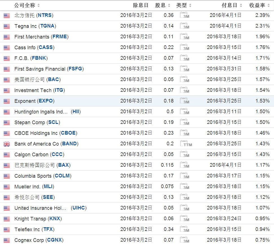Open the Columbia Sports (COLM) link
274x245 pixels.
[x=43, y=176]
